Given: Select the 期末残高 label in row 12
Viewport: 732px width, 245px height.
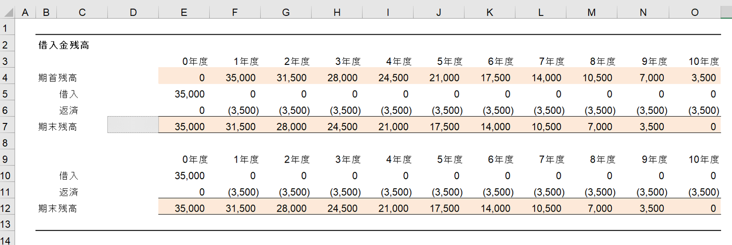Looking at the screenshot, I should (x=58, y=209).
